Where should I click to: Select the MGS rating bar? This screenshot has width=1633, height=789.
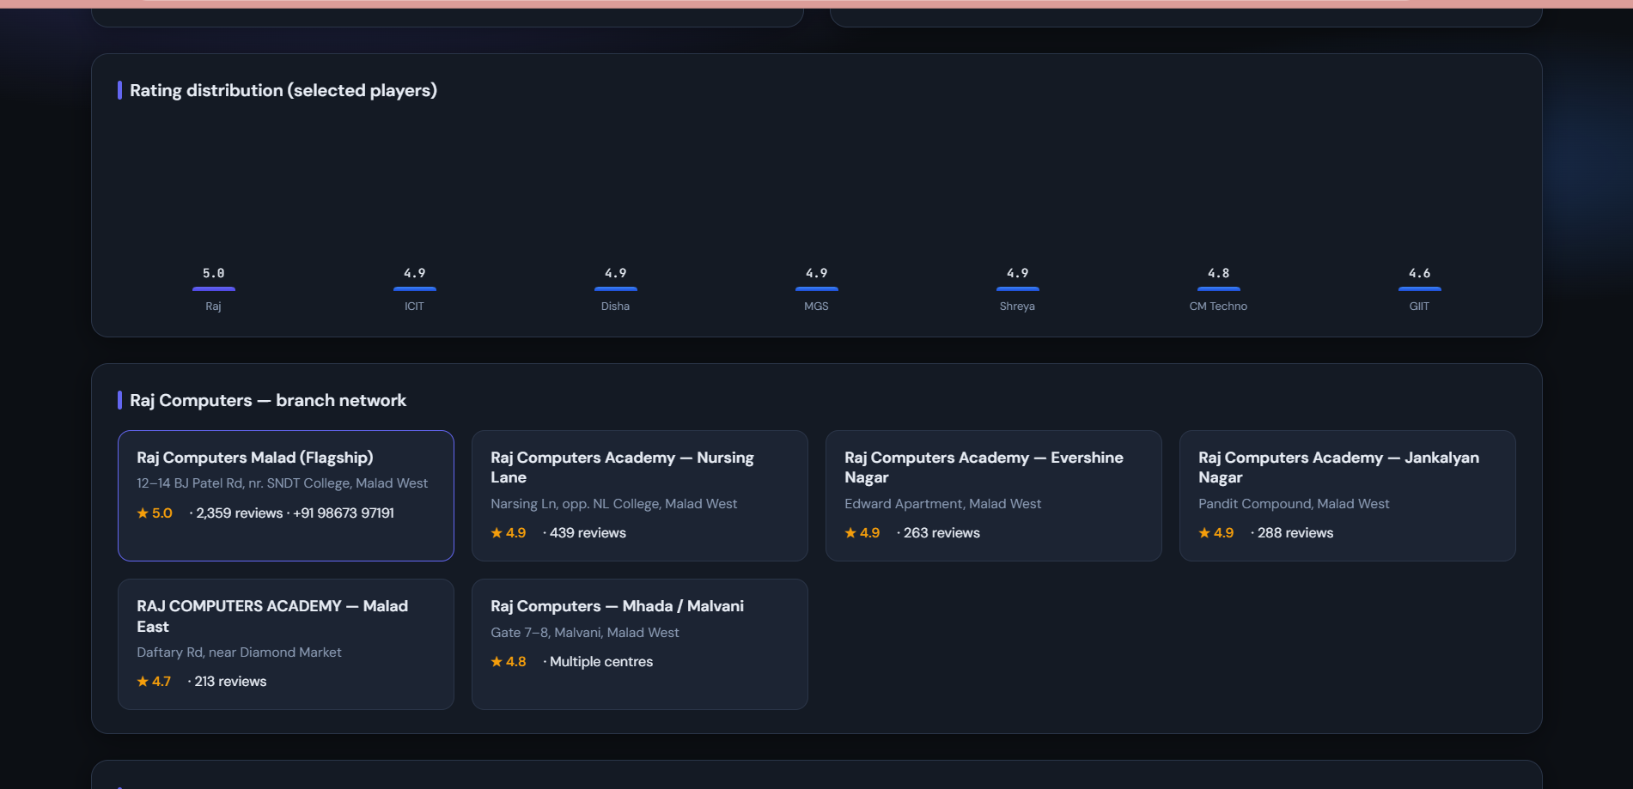coord(817,288)
